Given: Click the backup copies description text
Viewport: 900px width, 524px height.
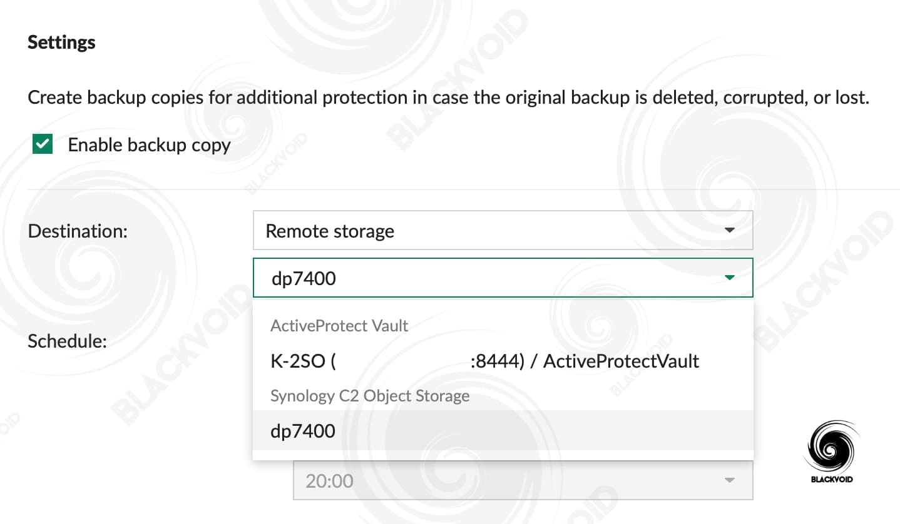Looking at the screenshot, I should coord(449,98).
